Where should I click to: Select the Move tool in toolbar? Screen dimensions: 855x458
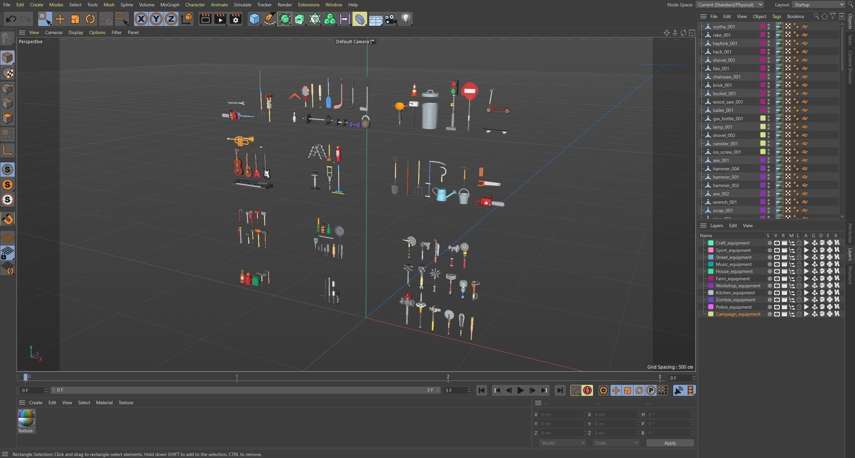point(60,19)
